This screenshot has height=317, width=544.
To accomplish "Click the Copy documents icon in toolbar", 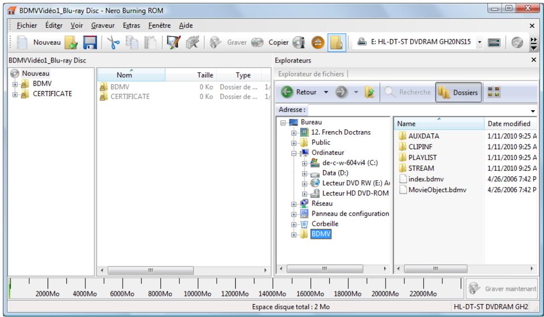I will pos(132,42).
